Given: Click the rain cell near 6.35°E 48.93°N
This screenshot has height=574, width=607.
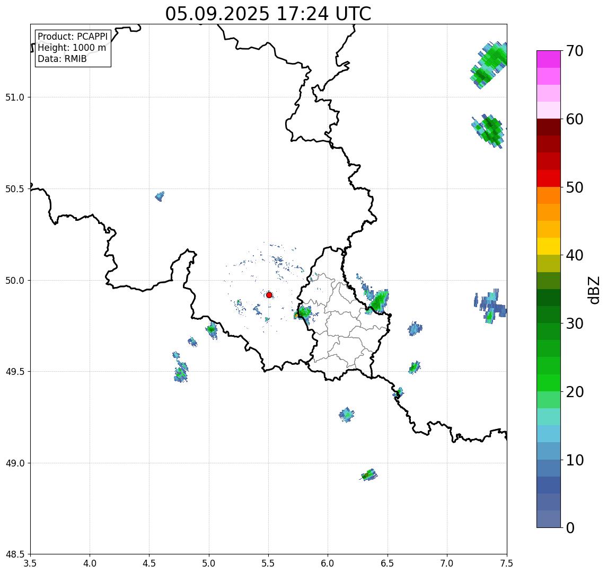Looking at the screenshot, I should [369, 475].
